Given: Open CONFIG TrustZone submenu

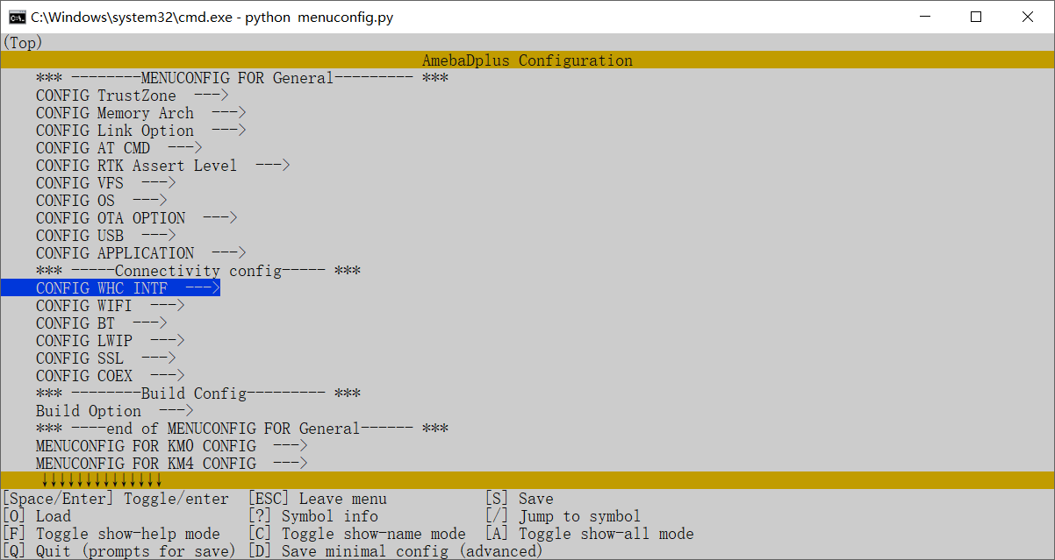Looking at the screenshot, I should pyautogui.click(x=132, y=96).
